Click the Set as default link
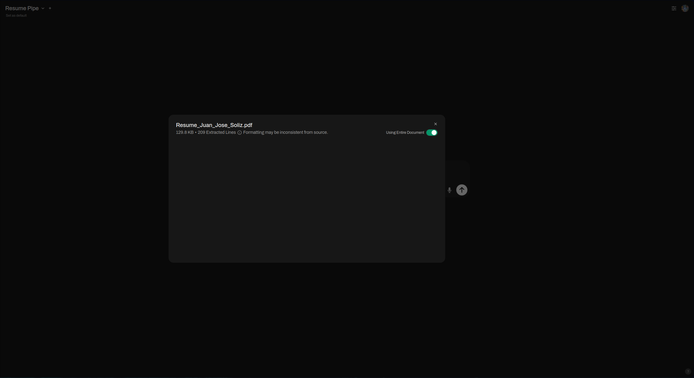Image resolution: width=694 pixels, height=378 pixels. point(16,15)
